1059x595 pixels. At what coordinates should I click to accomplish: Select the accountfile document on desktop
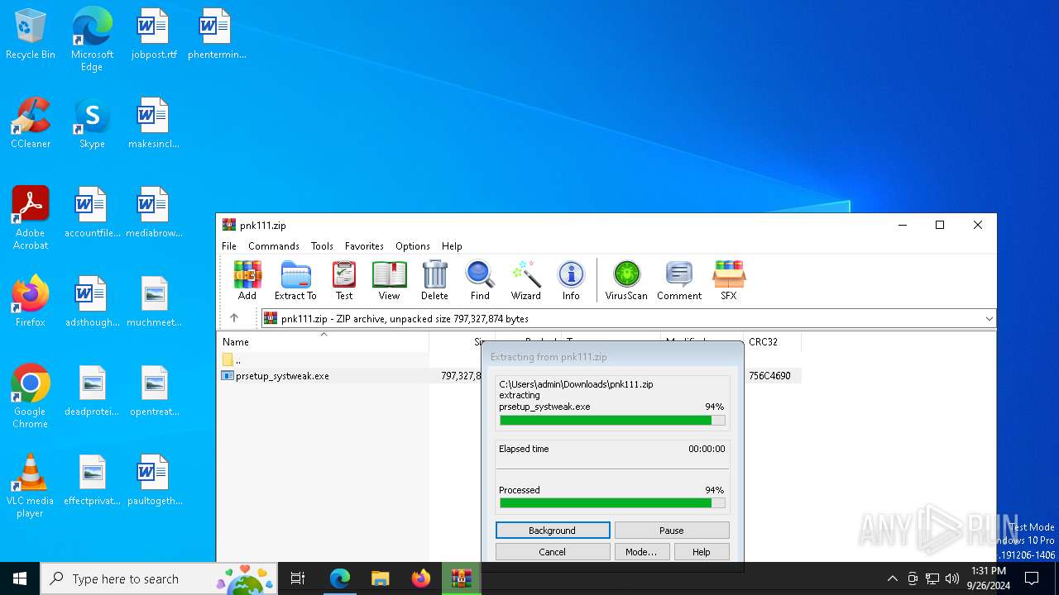click(92, 213)
